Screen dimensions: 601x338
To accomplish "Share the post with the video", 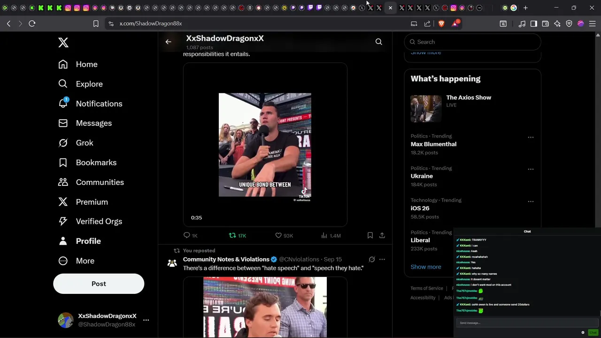I will (382, 235).
